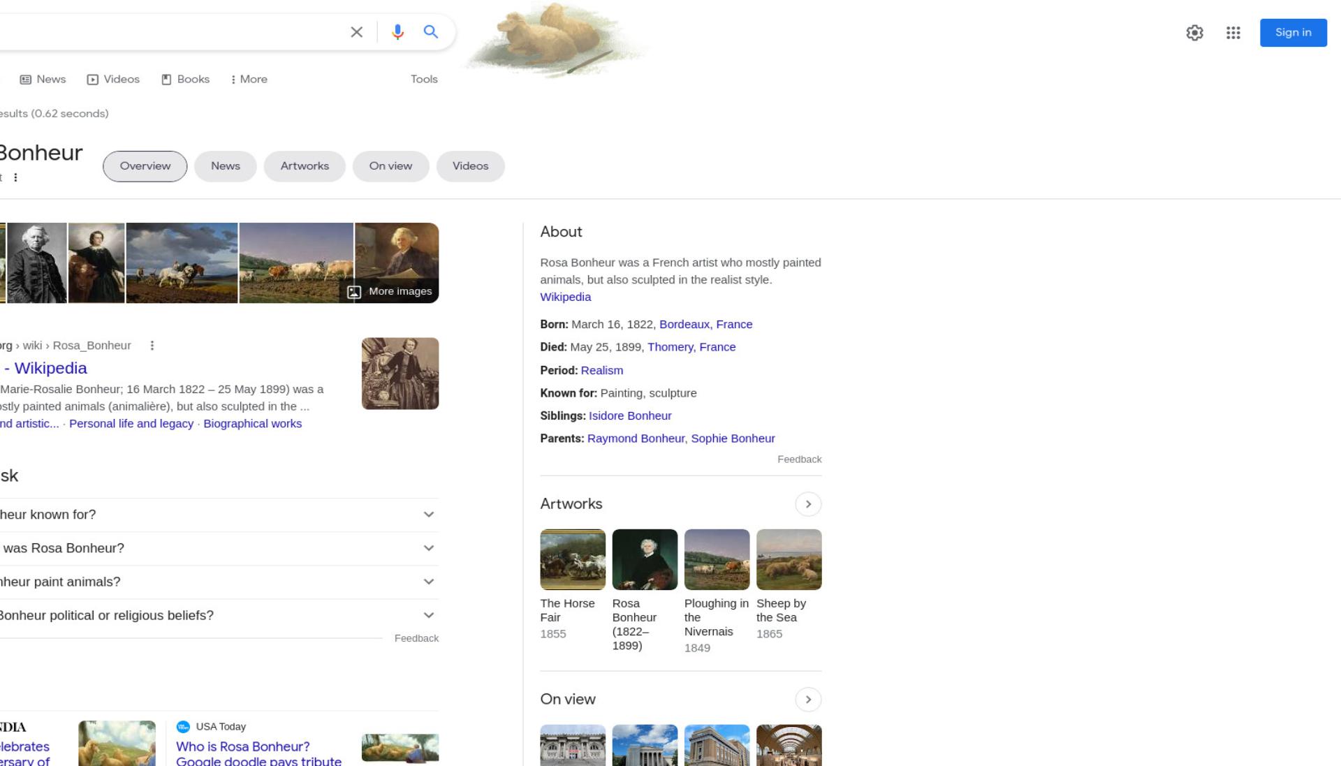Open the settings gear icon
Viewport: 1341px width, 766px height.
click(1194, 33)
